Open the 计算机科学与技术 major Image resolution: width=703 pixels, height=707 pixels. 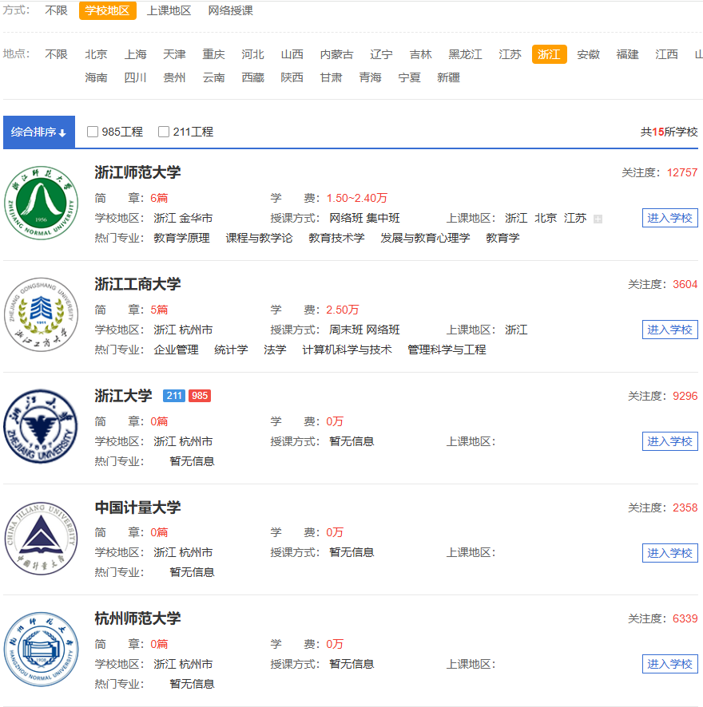[348, 350]
